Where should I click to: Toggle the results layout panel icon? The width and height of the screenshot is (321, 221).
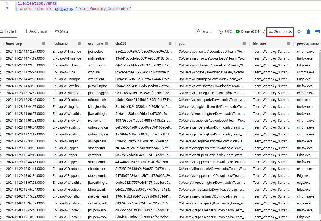(x=317, y=31)
